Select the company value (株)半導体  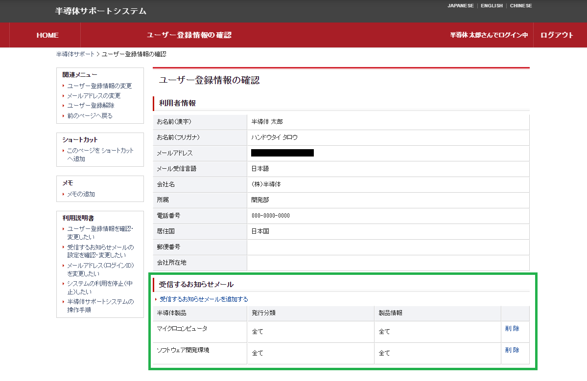click(266, 184)
